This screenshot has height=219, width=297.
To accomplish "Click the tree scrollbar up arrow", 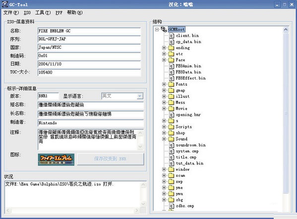I will tap(286, 29).
